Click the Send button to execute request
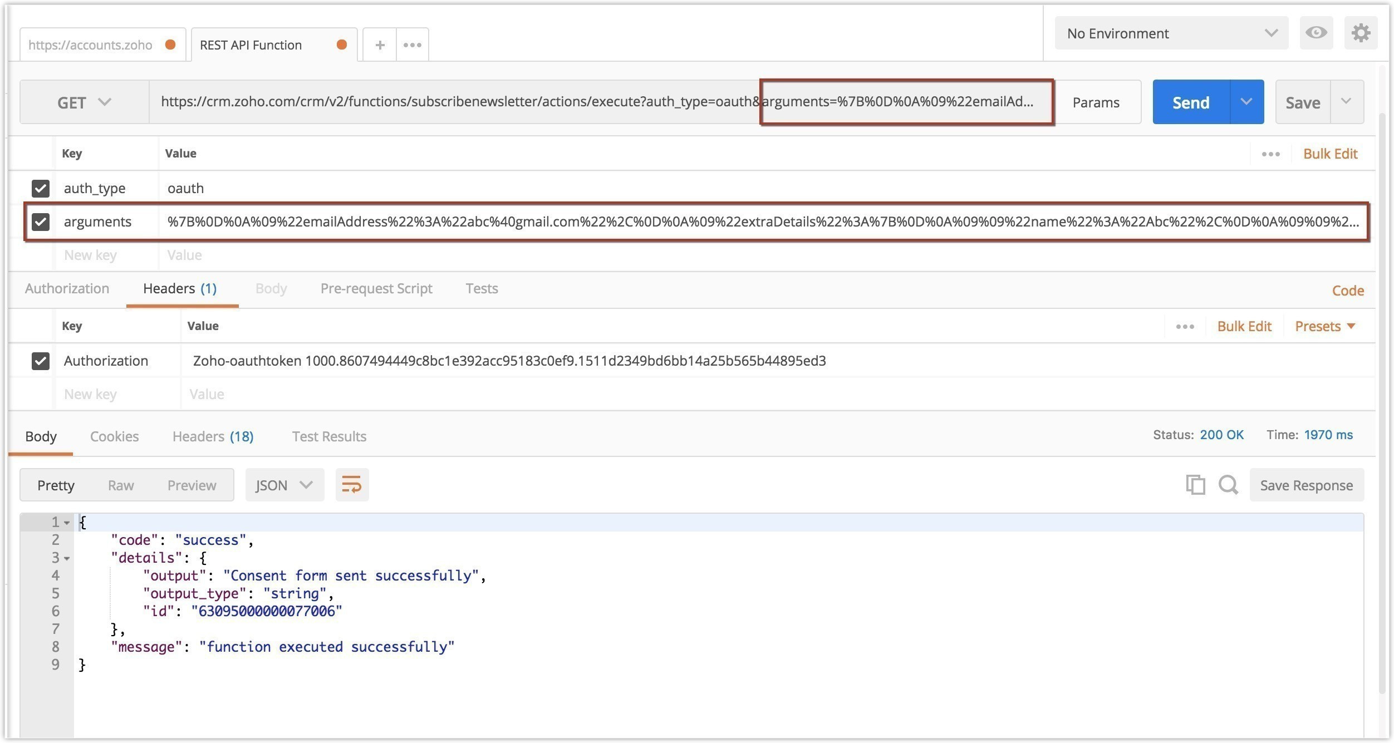1394x743 pixels. tap(1190, 102)
